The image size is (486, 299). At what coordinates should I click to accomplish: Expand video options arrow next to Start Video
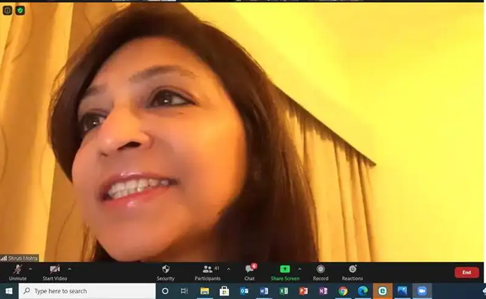69,269
